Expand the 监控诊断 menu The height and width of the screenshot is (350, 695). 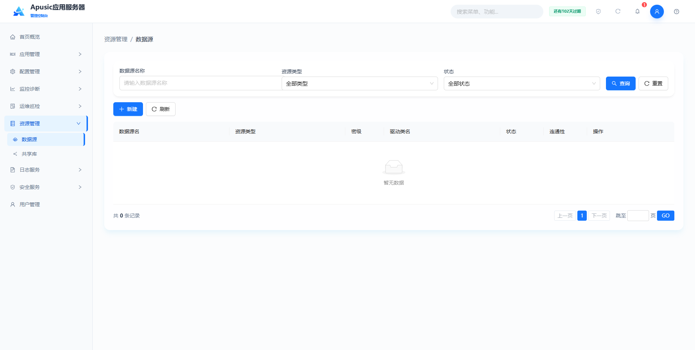pos(46,89)
